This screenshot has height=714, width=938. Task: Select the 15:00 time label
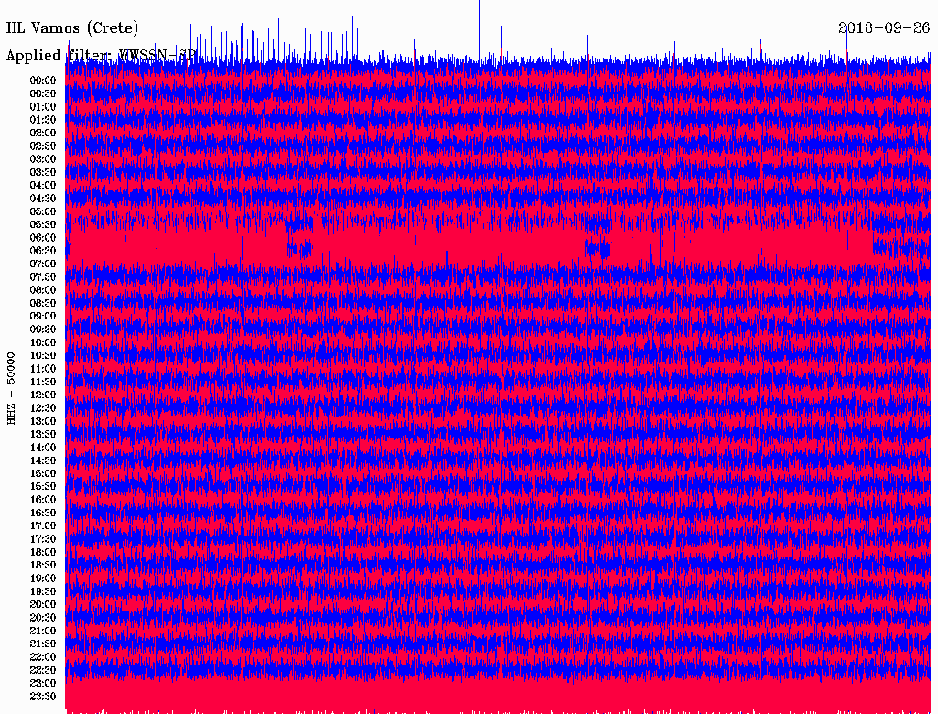pyautogui.click(x=43, y=473)
